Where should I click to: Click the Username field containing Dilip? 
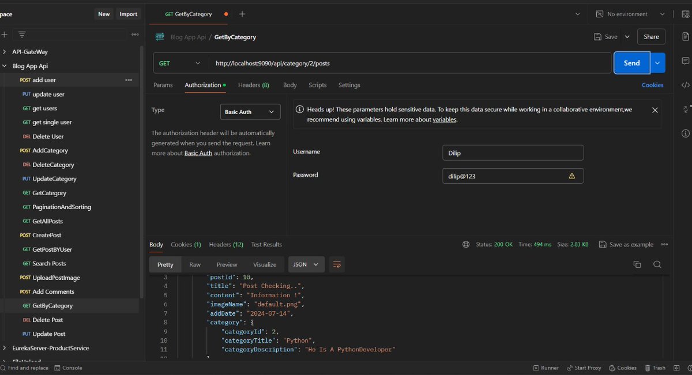tap(513, 153)
